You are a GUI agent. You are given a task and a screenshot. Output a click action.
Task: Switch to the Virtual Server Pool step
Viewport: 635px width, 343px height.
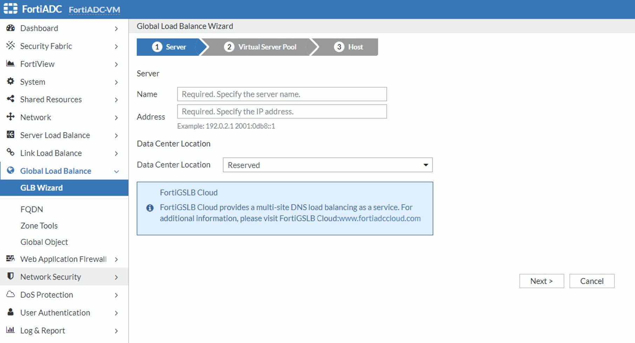(267, 47)
